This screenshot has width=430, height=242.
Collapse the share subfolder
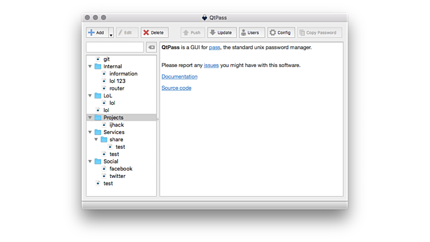pos(96,140)
